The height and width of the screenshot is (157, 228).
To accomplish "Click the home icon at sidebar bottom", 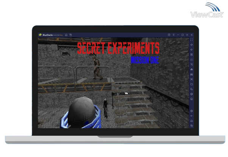I will [x=192, y=121].
